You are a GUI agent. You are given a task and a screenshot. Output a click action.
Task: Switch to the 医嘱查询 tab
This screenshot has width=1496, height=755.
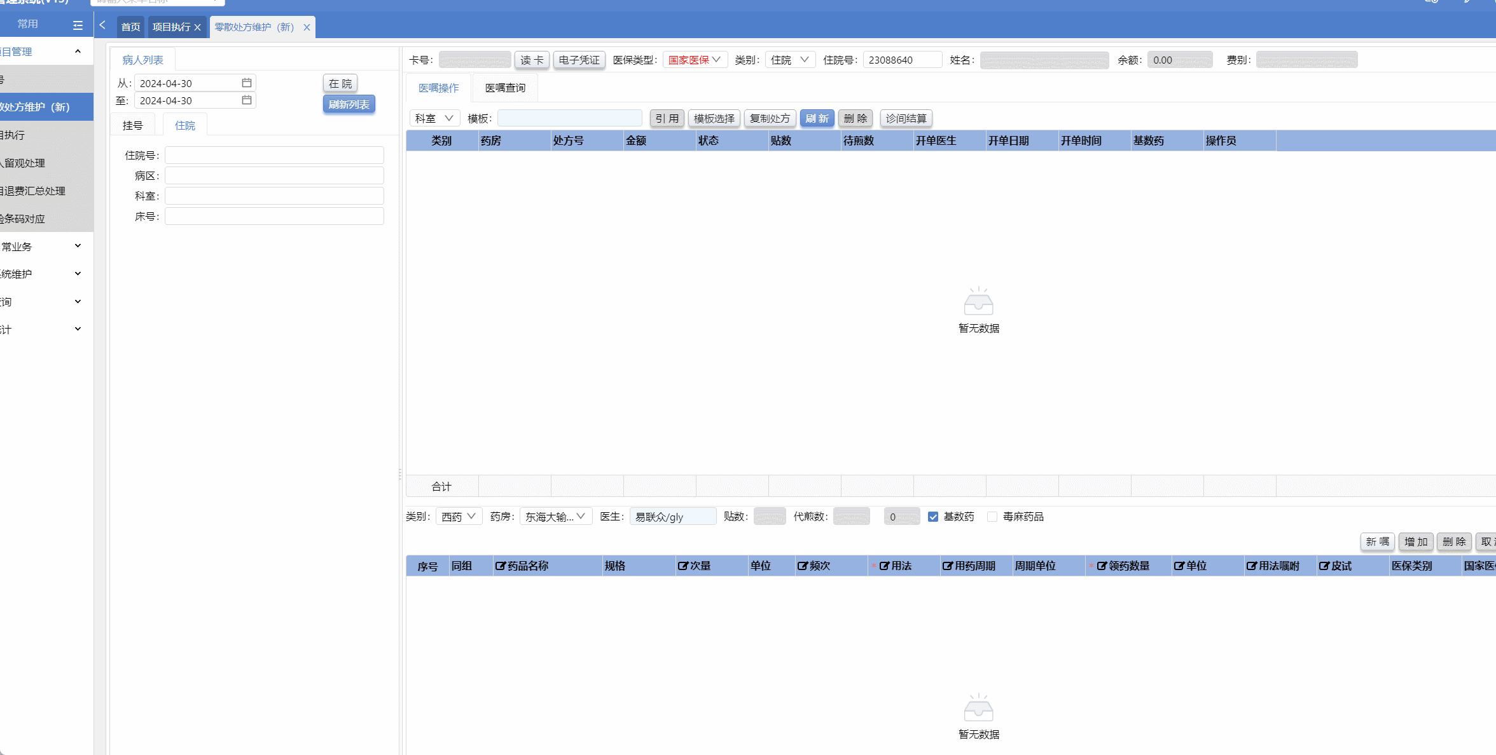pos(505,88)
